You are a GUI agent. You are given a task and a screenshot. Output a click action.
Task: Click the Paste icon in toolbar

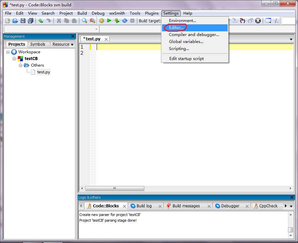coord(74,21)
